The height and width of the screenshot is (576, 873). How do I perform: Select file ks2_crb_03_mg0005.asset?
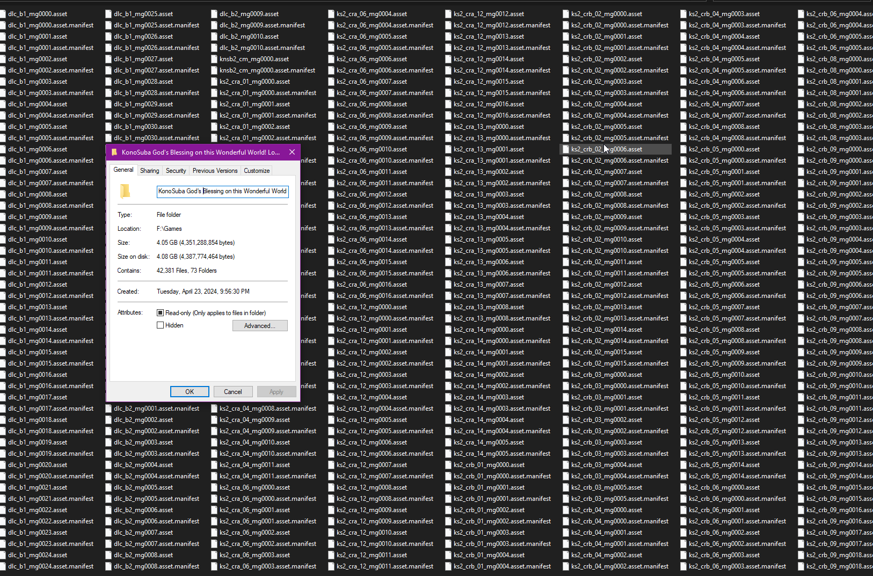(x=607, y=487)
